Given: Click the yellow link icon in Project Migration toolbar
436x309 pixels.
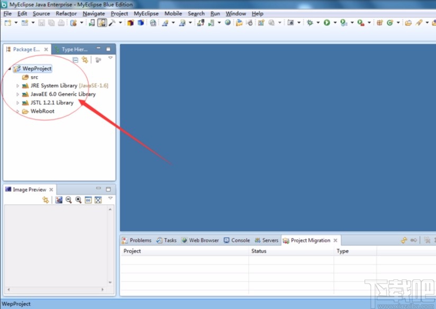Looking at the screenshot, I should click(x=404, y=240).
